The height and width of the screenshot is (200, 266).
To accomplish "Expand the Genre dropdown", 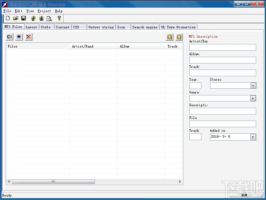I will 253,98.
